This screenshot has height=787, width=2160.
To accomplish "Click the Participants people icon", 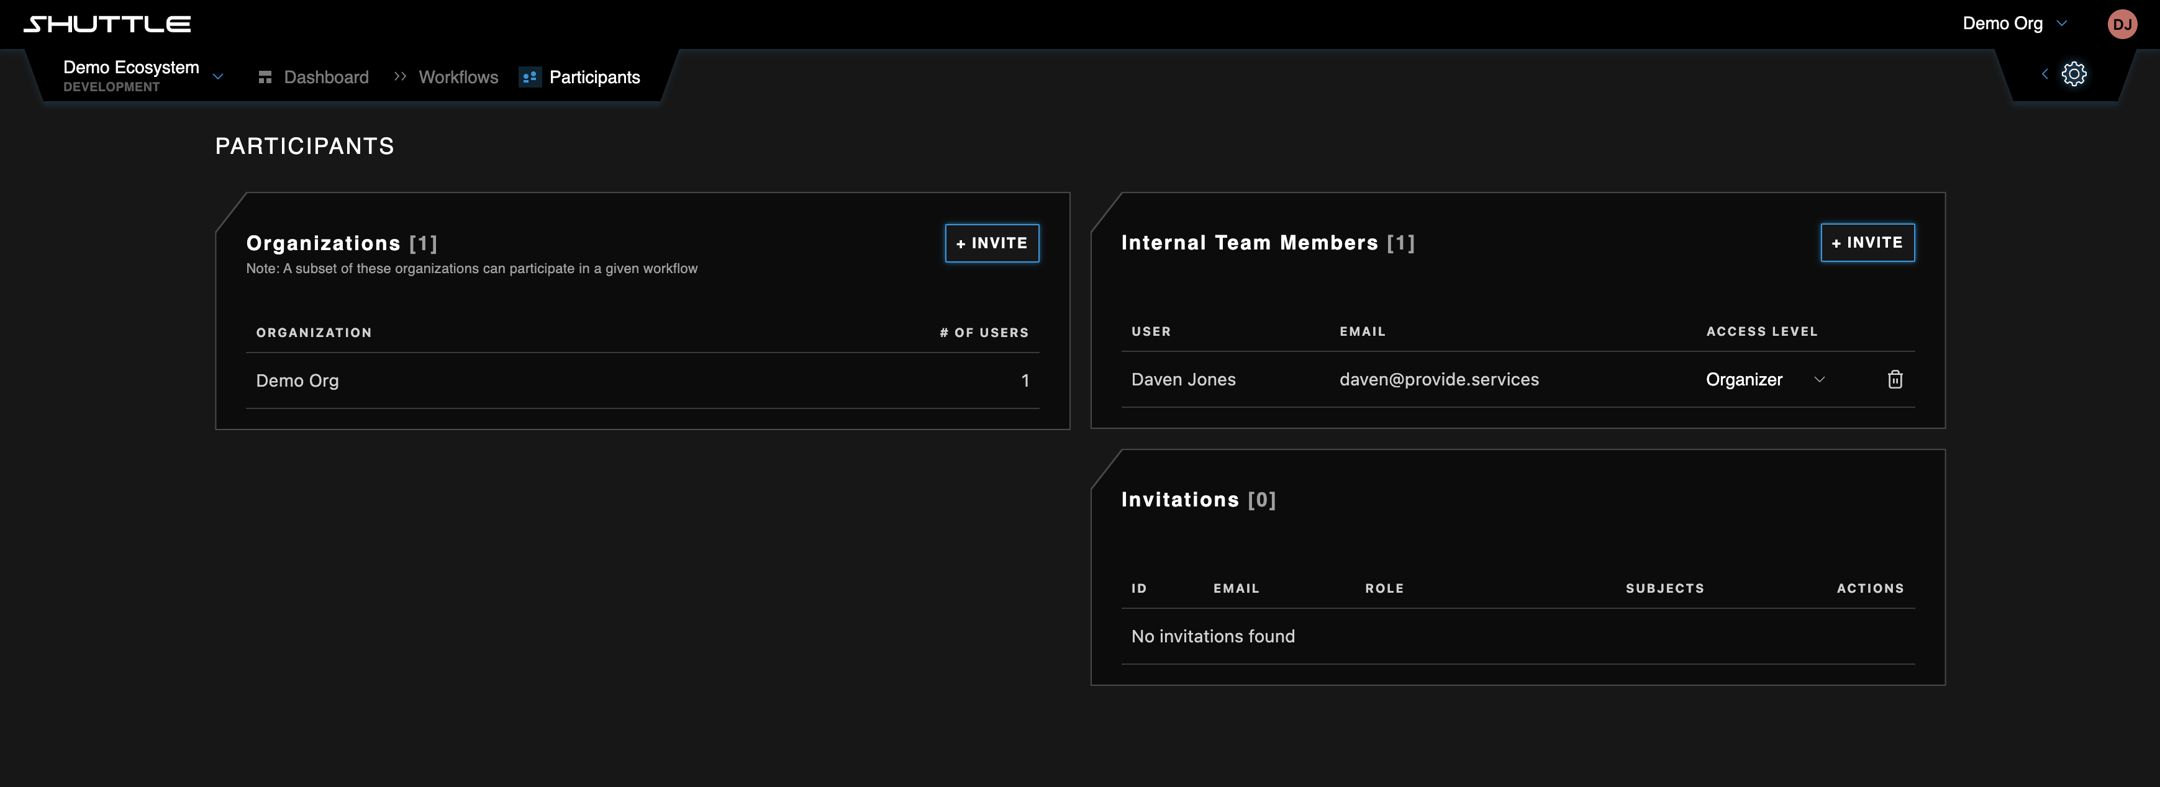I will [529, 77].
